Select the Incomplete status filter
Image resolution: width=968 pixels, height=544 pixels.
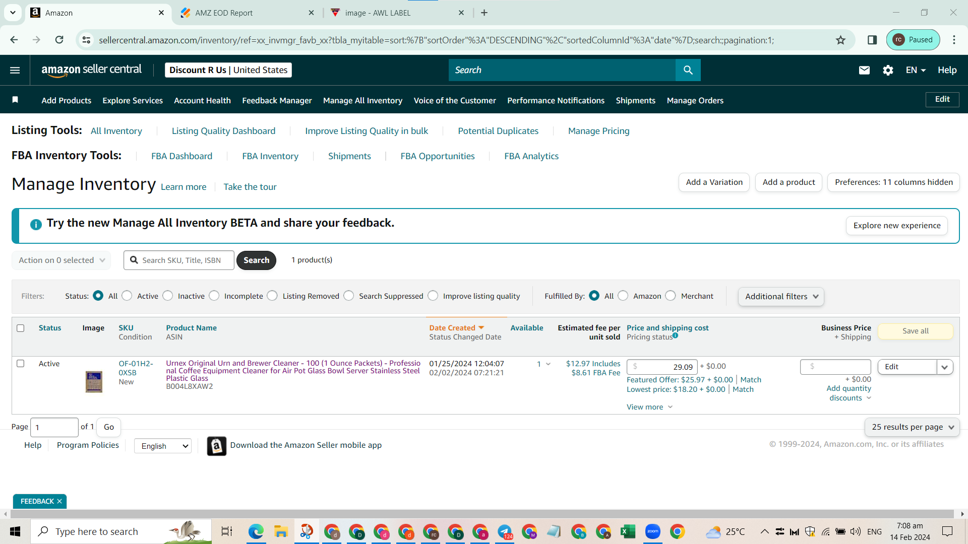click(x=214, y=296)
